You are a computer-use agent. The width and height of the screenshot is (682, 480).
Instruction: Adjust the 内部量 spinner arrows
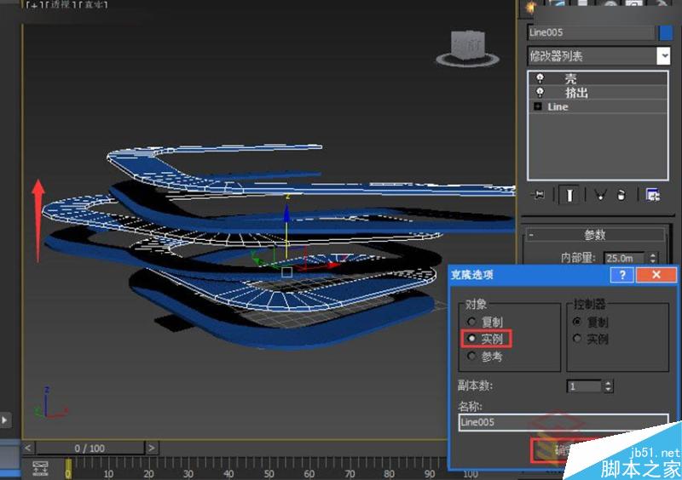click(x=652, y=258)
